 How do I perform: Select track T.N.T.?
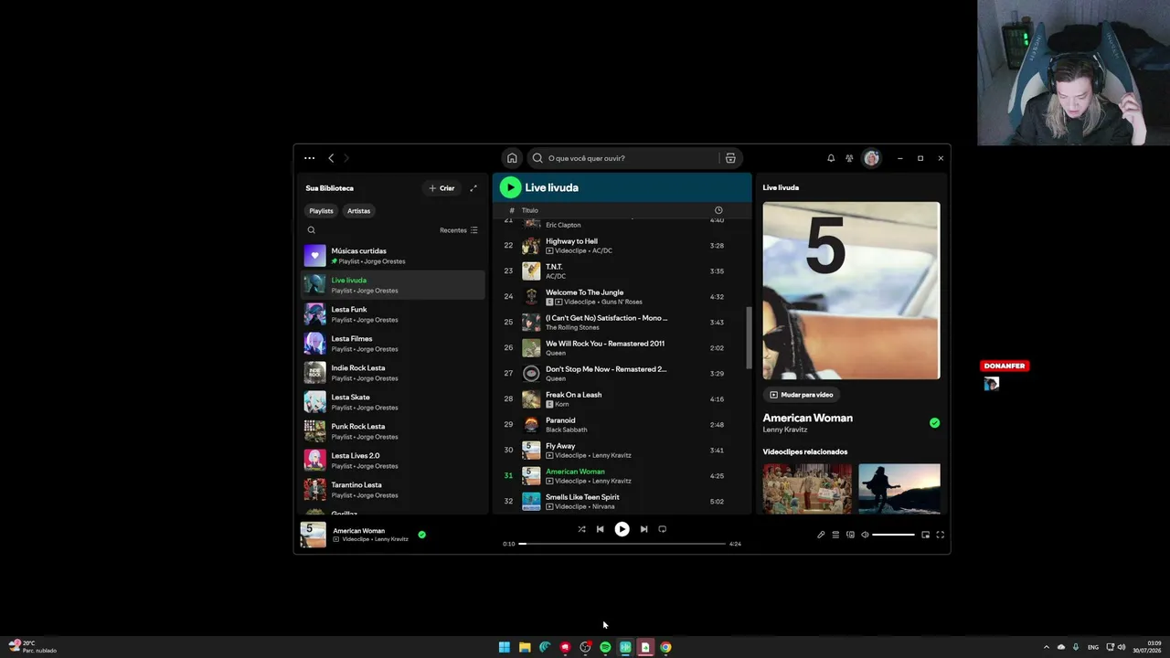621,271
